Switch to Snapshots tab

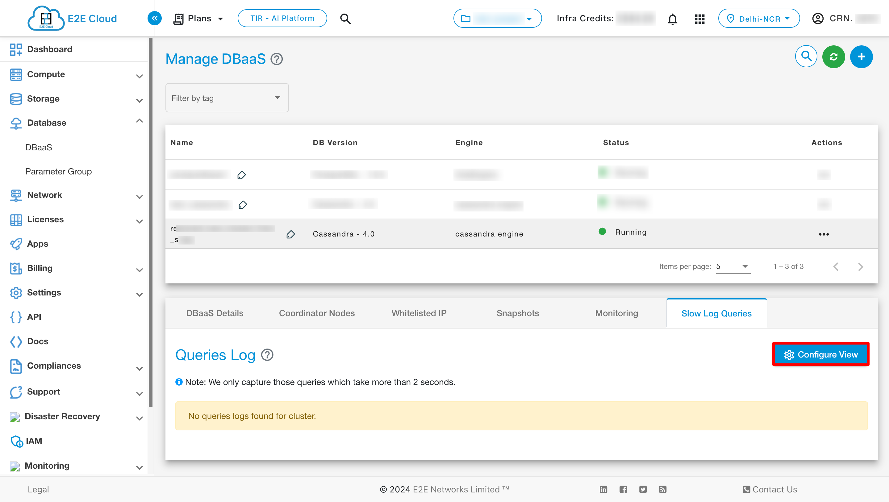tap(518, 313)
